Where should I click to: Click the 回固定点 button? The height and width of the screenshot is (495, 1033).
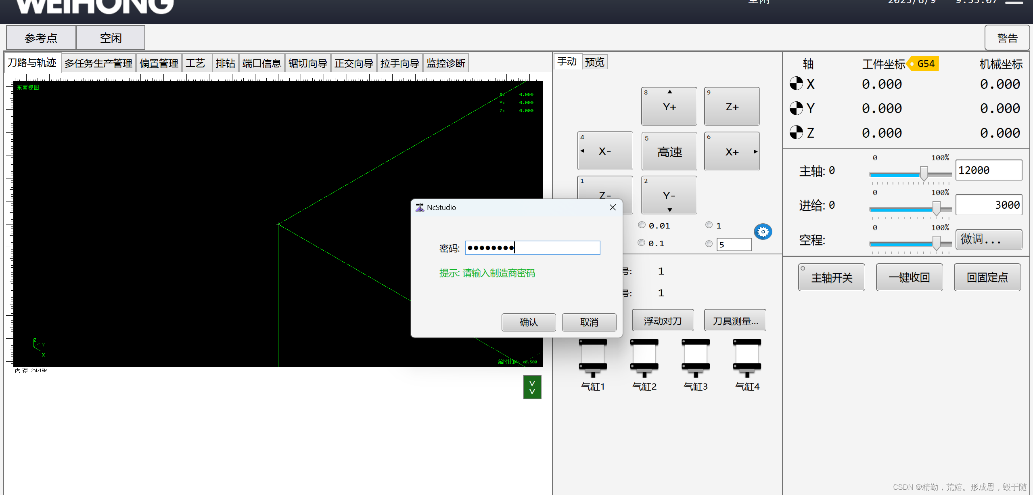point(987,277)
